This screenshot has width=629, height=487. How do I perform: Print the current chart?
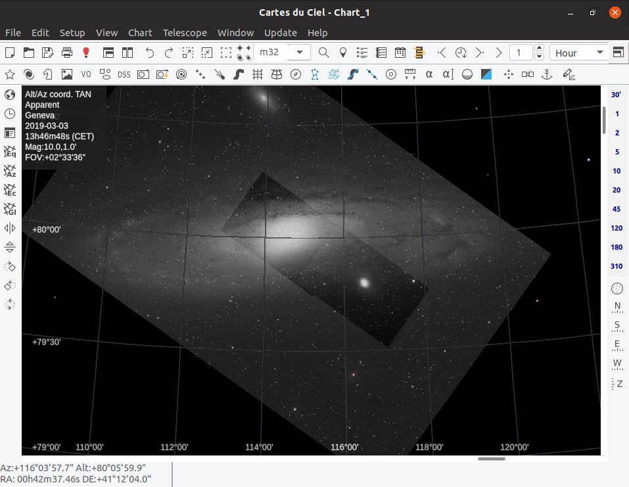pyautogui.click(x=67, y=53)
